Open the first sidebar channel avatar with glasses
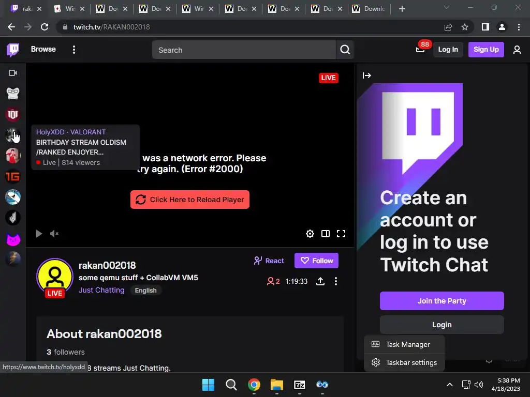The width and height of the screenshot is (530, 397). tap(13, 94)
